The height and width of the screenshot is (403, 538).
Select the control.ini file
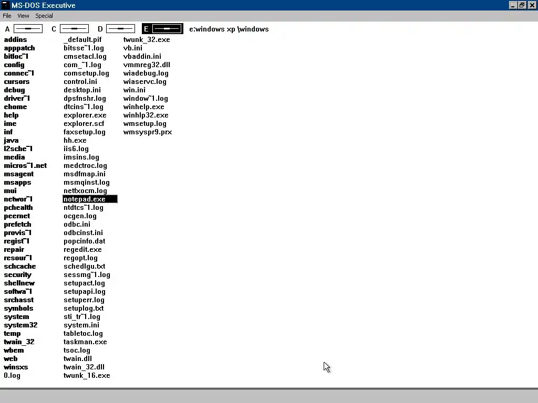[x=80, y=81]
